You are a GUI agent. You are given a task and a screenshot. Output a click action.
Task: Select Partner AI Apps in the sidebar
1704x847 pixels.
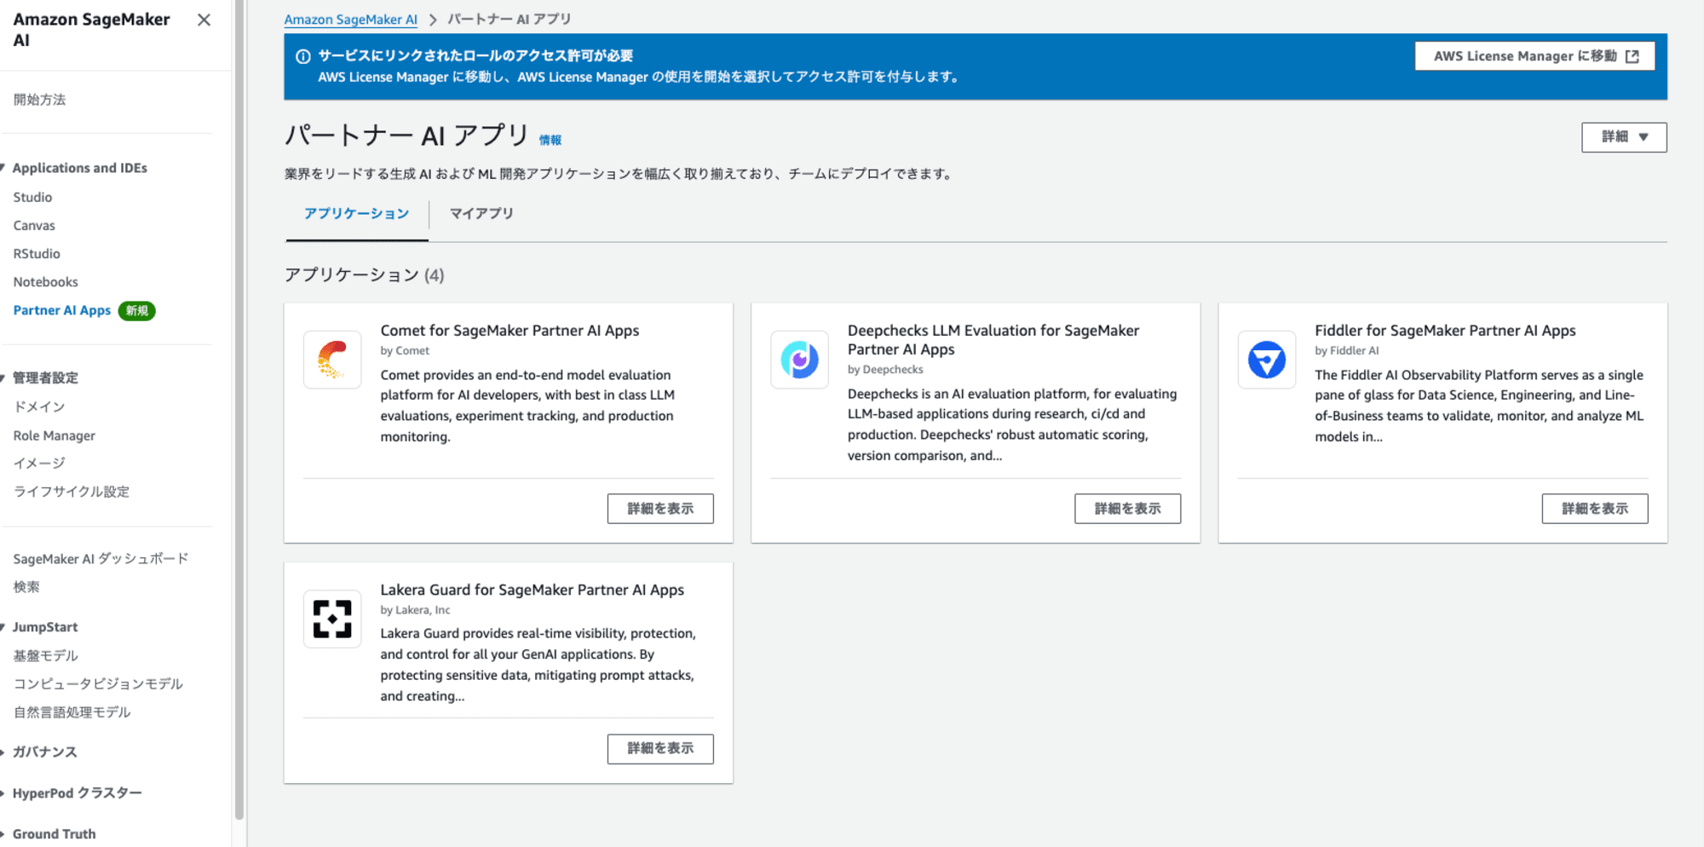click(62, 310)
